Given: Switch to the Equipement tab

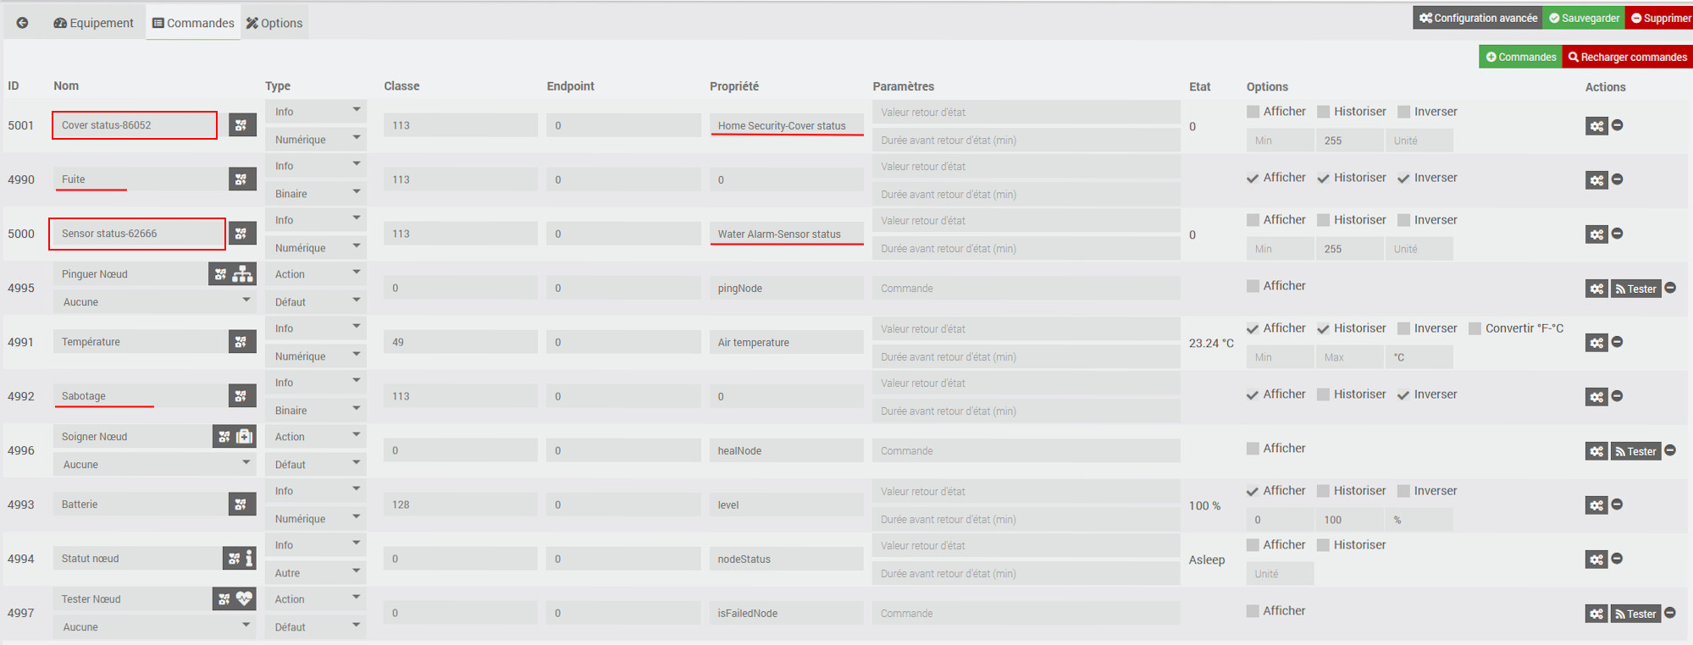Looking at the screenshot, I should pyautogui.click(x=93, y=23).
